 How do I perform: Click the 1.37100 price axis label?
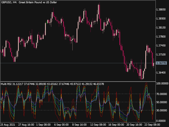pos(161,54)
